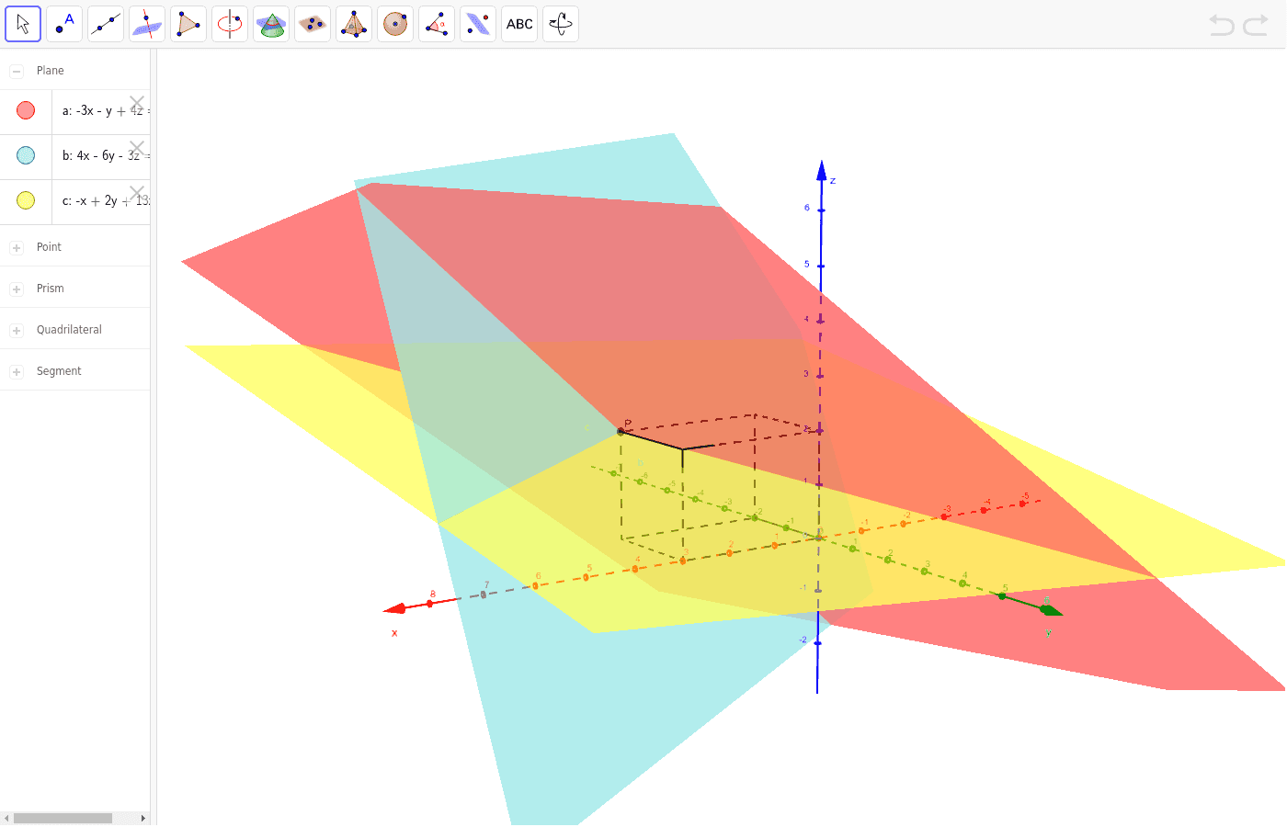The width and height of the screenshot is (1287, 827).
Task: Expand the Point section
Action: tap(16, 246)
